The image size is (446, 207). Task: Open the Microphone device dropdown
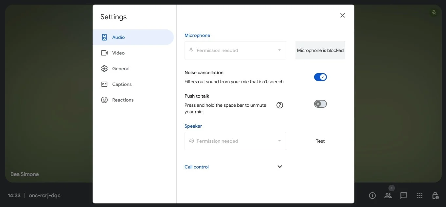point(235,50)
